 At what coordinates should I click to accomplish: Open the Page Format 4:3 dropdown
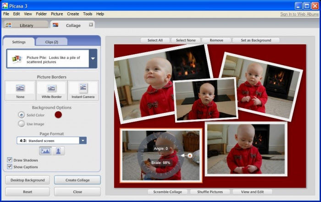(83, 141)
